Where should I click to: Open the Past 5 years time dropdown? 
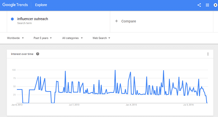[43, 38]
